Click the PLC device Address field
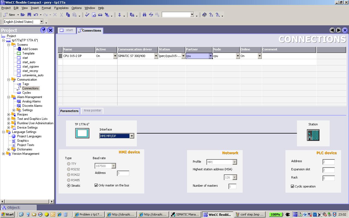Image resolution: width=349 pixels, height=218 pixels. tap(329, 162)
